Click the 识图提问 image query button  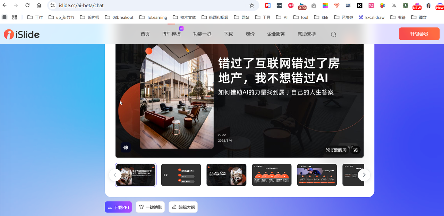point(336,150)
